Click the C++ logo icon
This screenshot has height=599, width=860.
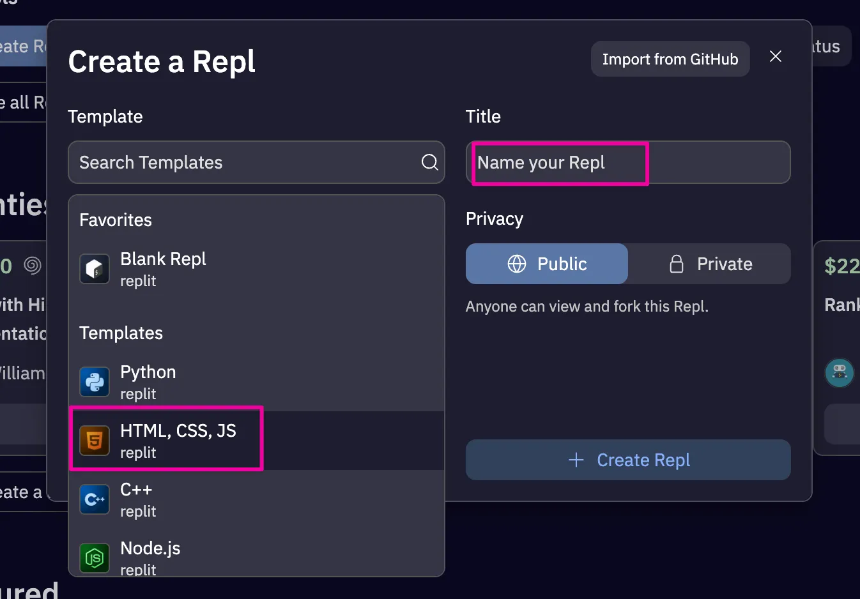(x=95, y=499)
